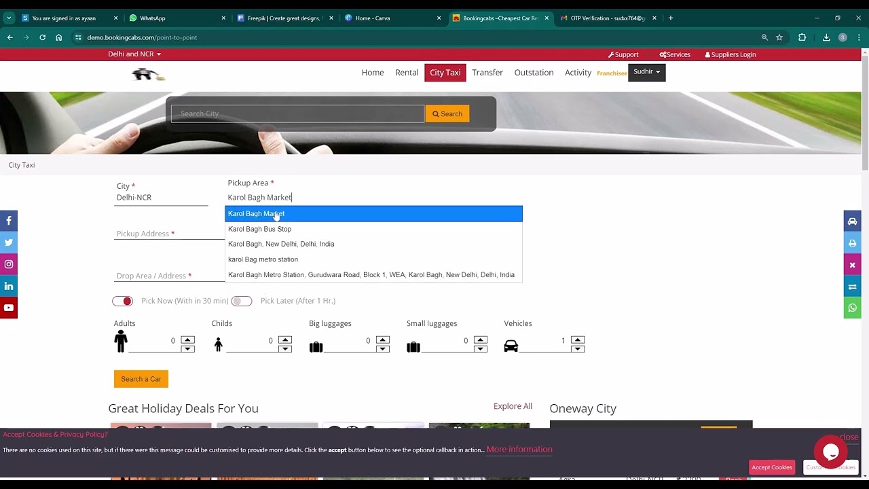Expand the Delhi and NCR city dropdown
The height and width of the screenshot is (489, 869).
[134, 54]
